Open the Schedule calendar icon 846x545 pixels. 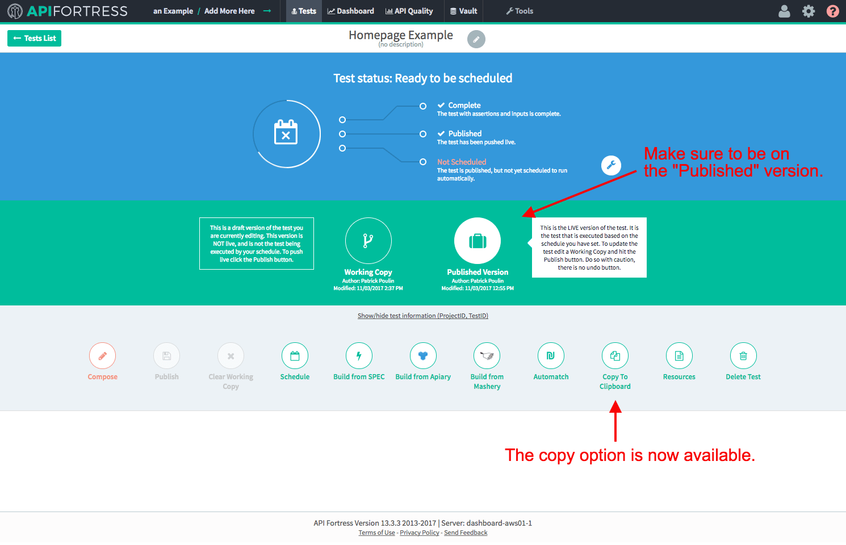click(295, 356)
